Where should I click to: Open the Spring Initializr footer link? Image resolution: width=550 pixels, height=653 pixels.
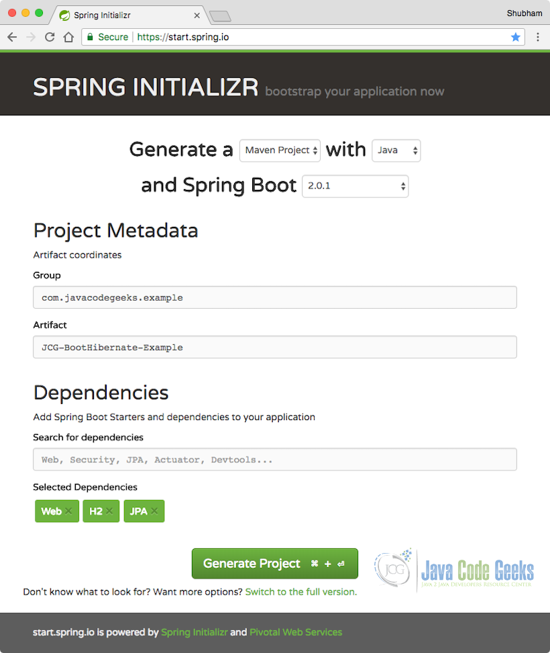click(195, 632)
